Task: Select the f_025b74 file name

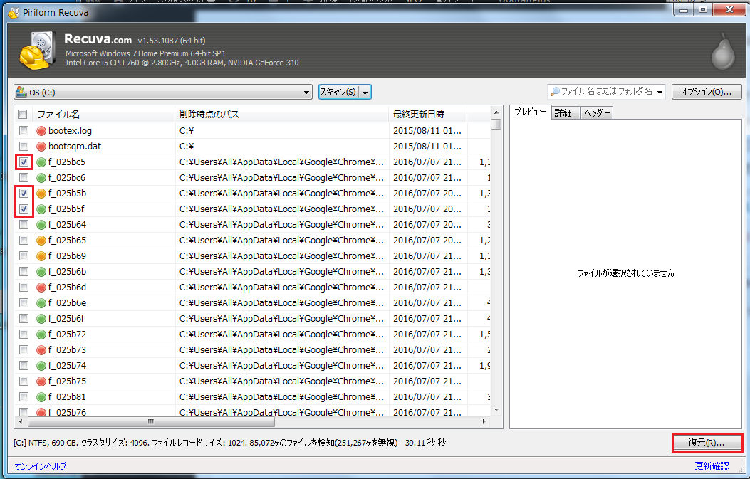Action: (68, 366)
